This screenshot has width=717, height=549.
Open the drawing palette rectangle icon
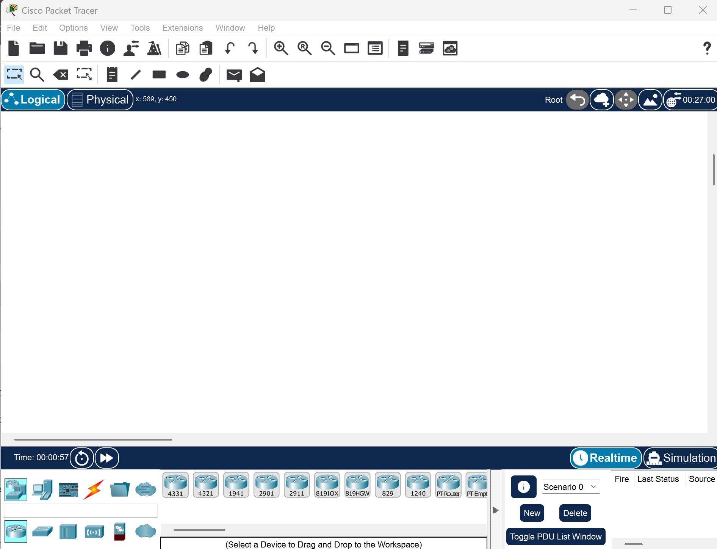(x=352, y=48)
